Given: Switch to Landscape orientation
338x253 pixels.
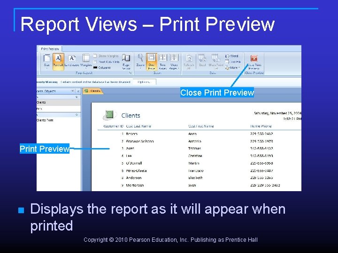Looking at the screenshot, I should tap(72, 61).
